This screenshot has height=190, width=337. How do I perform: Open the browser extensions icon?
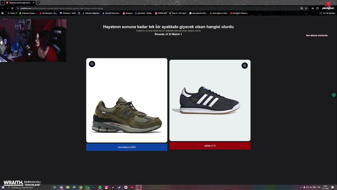(x=317, y=8)
